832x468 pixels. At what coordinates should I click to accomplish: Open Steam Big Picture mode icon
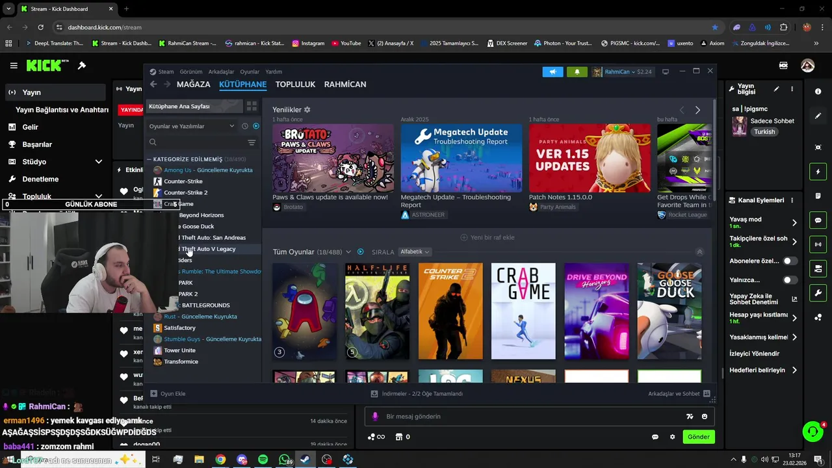pyautogui.click(x=665, y=71)
